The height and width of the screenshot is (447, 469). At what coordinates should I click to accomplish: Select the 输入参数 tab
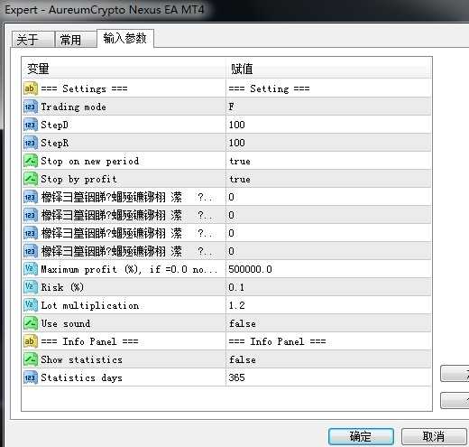(x=125, y=38)
